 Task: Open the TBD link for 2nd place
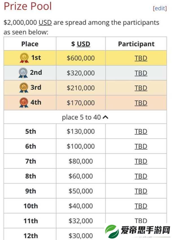point(141,73)
